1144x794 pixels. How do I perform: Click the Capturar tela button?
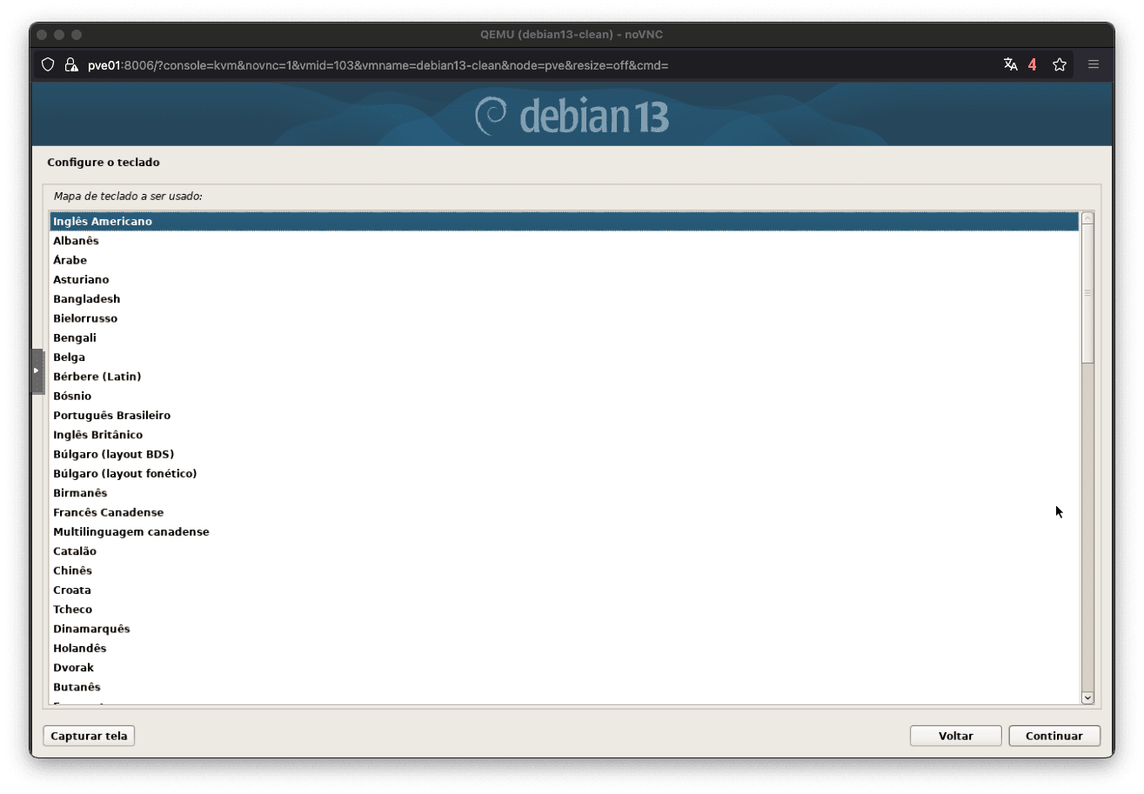pos(89,736)
